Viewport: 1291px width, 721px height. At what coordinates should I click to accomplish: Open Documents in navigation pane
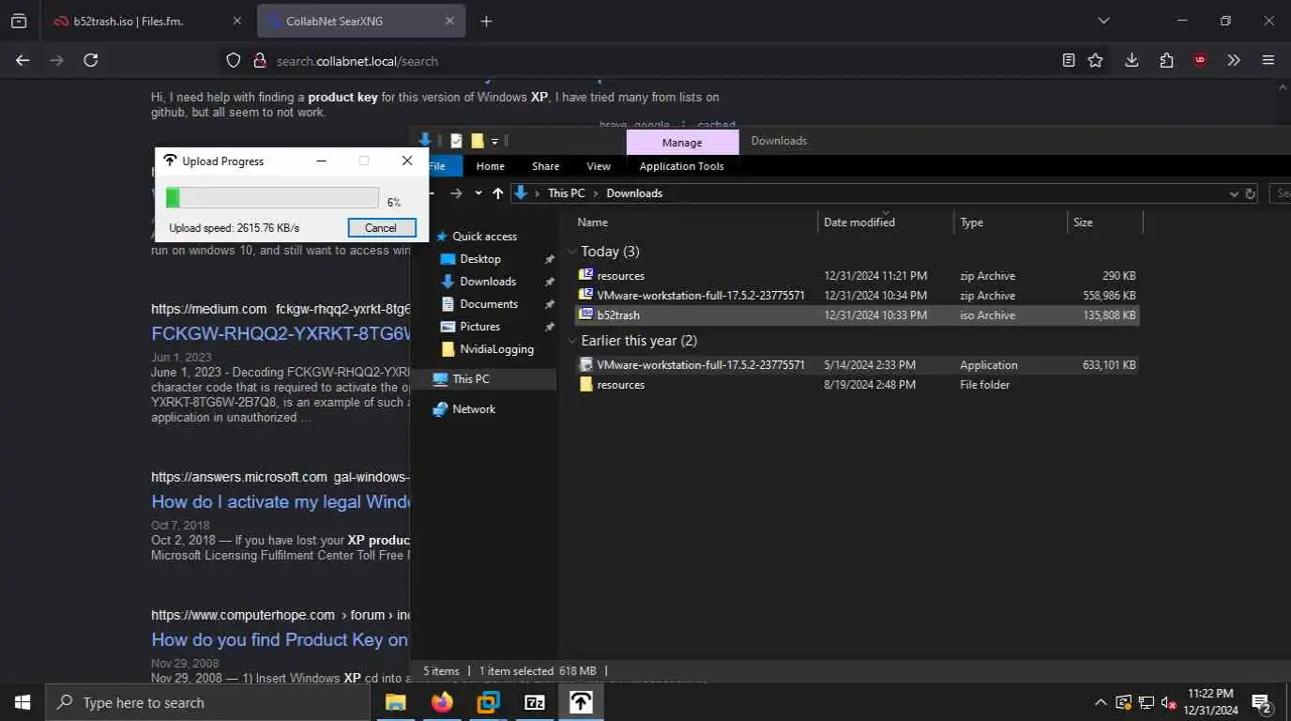pyautogui.click(x=489, y=304)
